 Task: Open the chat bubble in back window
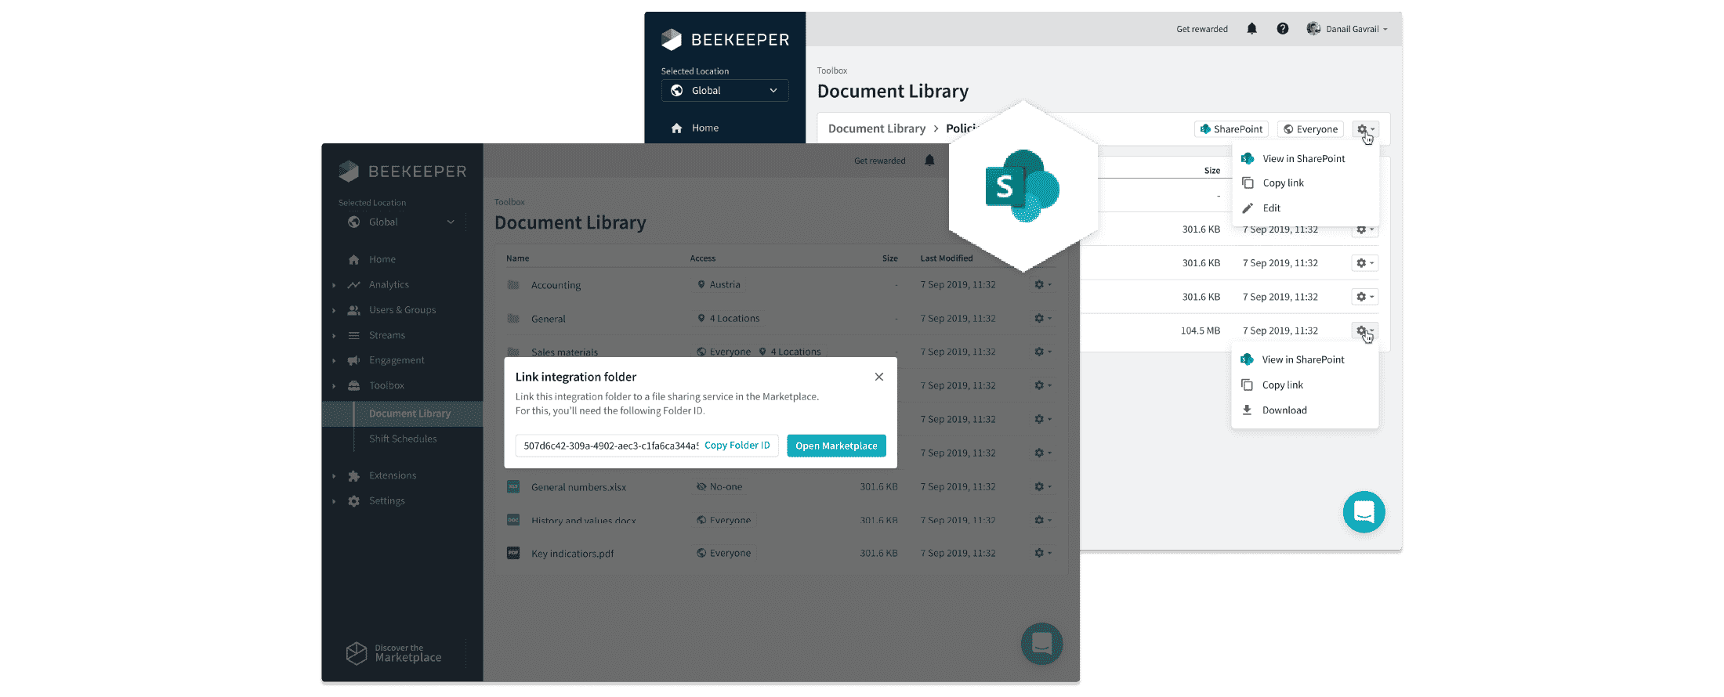tap(1364, 512)
